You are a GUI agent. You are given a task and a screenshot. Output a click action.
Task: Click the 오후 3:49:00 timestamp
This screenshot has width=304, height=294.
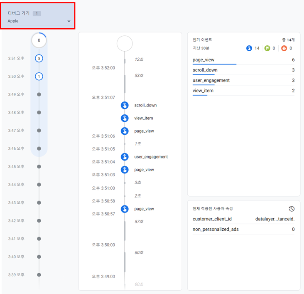(103, 277)
